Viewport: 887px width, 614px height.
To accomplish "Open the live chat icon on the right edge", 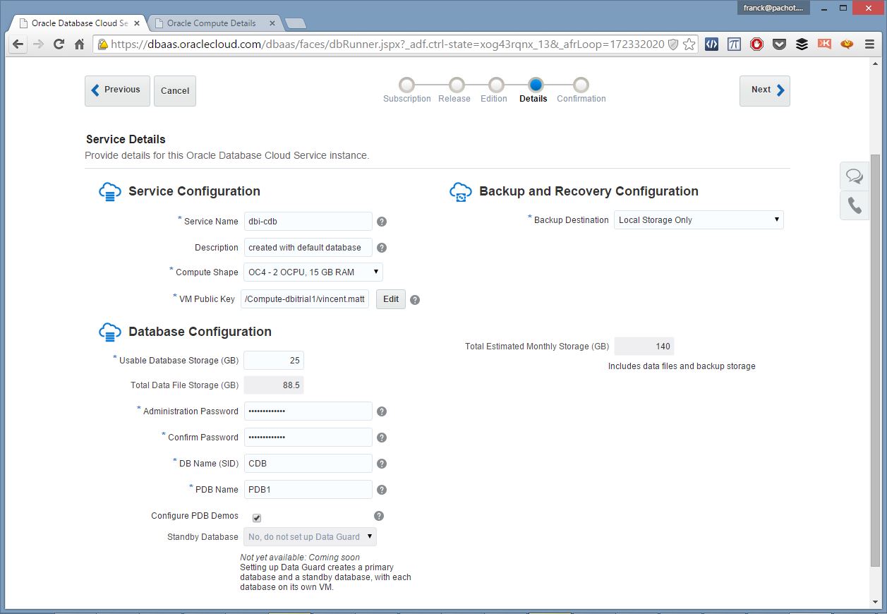I will click(855, 176).
